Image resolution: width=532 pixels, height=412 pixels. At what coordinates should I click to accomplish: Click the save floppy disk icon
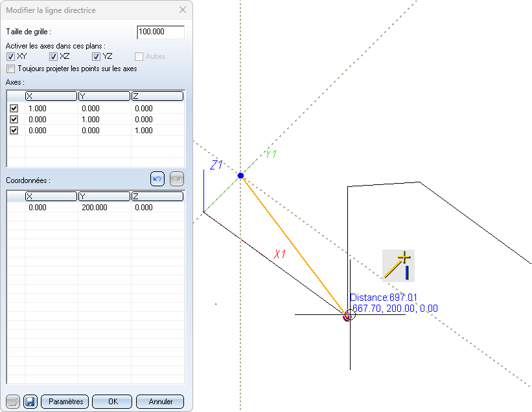[x=30, y=402]
